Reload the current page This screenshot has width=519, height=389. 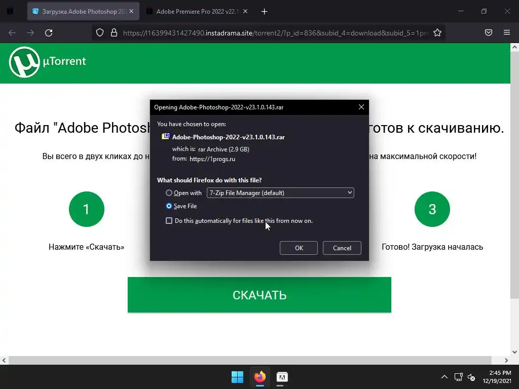49,33
